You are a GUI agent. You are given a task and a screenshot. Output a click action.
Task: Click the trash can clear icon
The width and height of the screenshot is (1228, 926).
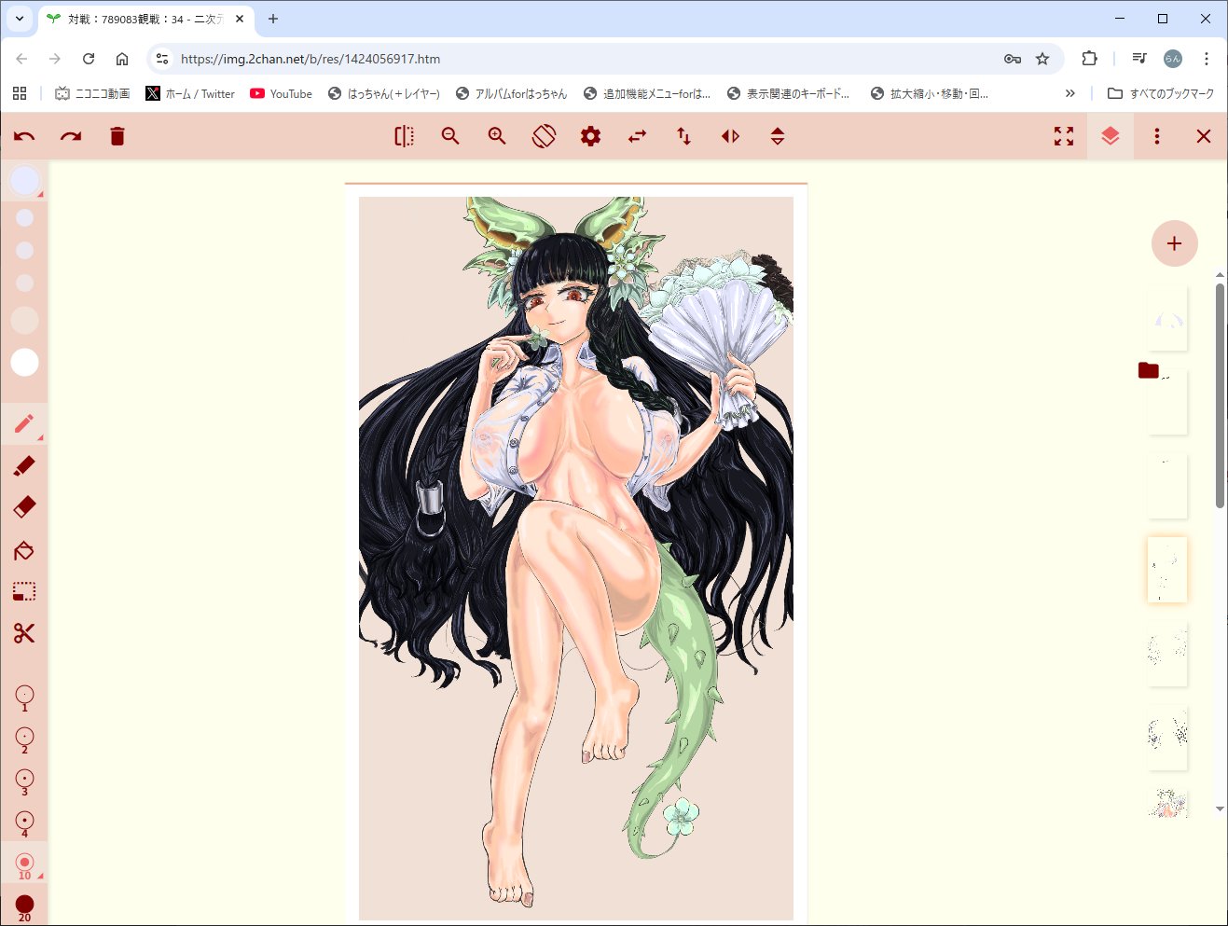[x=117, y=137]
